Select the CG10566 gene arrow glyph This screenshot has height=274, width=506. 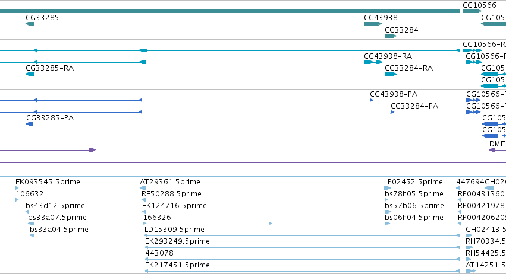(x=472, y=11)
